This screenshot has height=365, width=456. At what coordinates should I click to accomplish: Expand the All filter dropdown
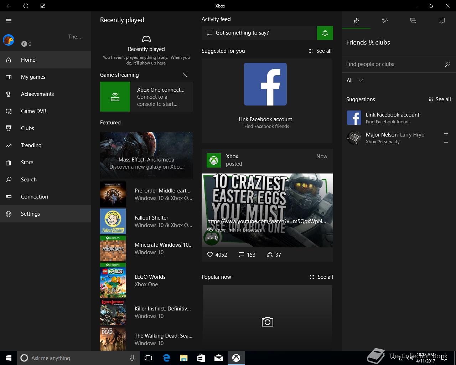(x=355, y=81)
